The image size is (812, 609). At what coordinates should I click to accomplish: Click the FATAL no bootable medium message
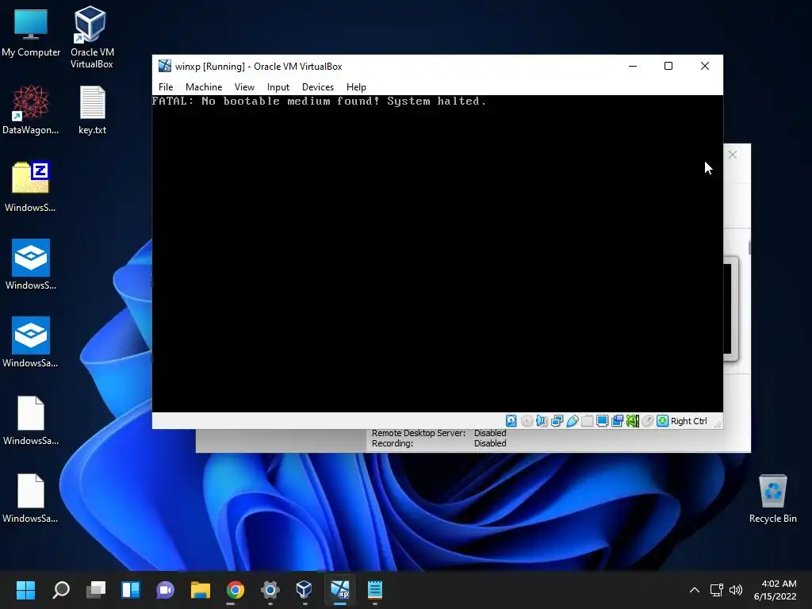coord(319,101)
